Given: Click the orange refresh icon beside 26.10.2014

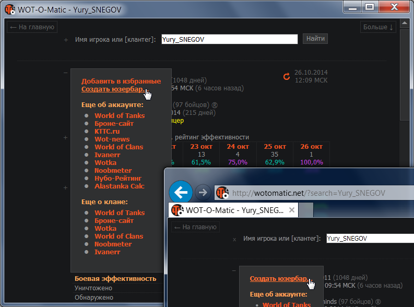Looking at the screenshot, I should [x=287, y=77].
